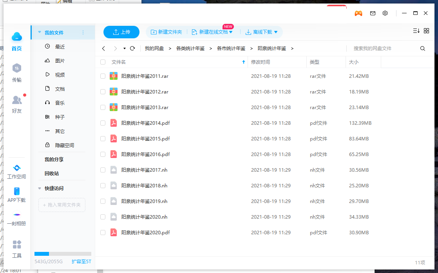Click the three-dot menu beside 我的文件
438x273 pixels.
[x=83, y=32]
